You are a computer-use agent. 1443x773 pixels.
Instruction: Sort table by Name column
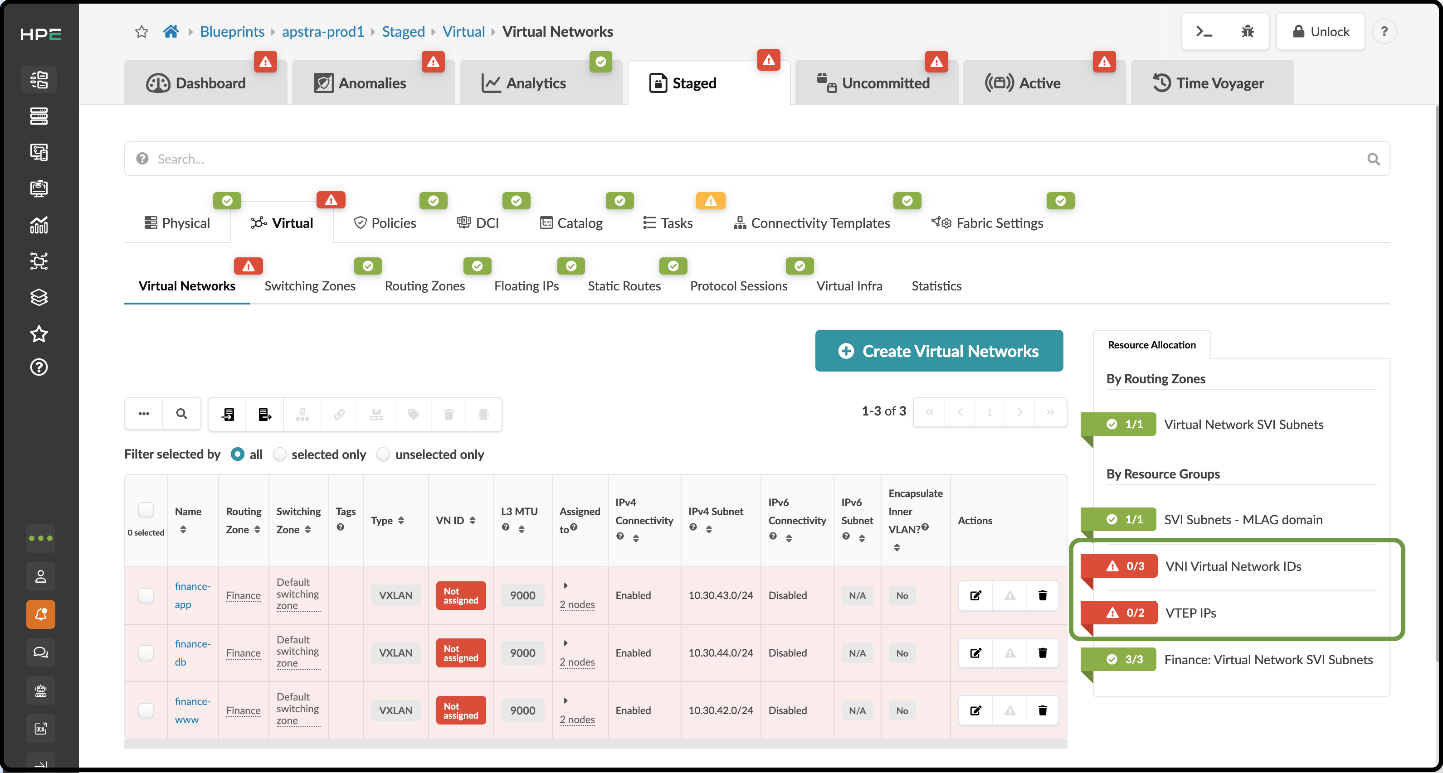pos(183,530)
